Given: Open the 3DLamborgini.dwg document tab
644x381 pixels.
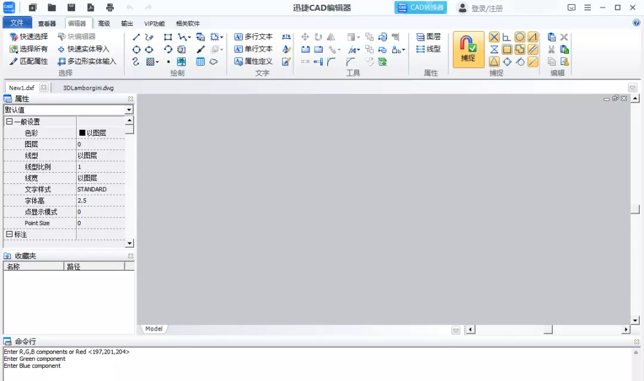Looking at the screenshot, I should pyautogui.click(x=88, y=88).
